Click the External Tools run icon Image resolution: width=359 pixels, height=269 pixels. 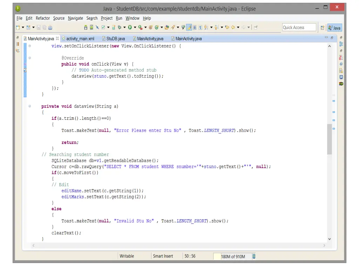click(140, 27)
